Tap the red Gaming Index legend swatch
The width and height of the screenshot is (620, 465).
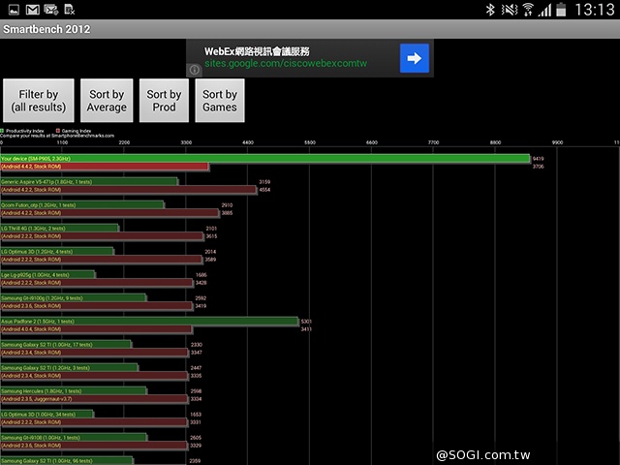click(x=58, y=129)
